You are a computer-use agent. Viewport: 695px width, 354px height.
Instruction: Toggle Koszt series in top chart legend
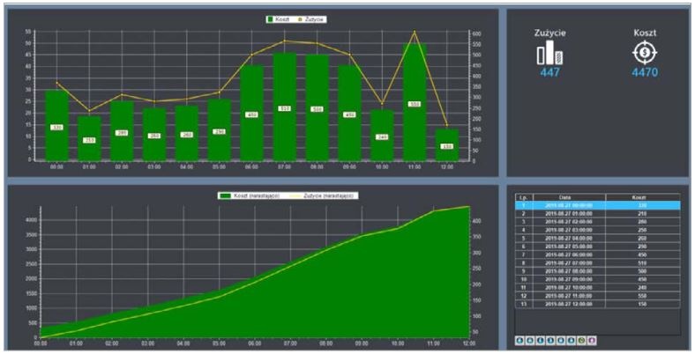pyautogui.click(x=278, y=19)
